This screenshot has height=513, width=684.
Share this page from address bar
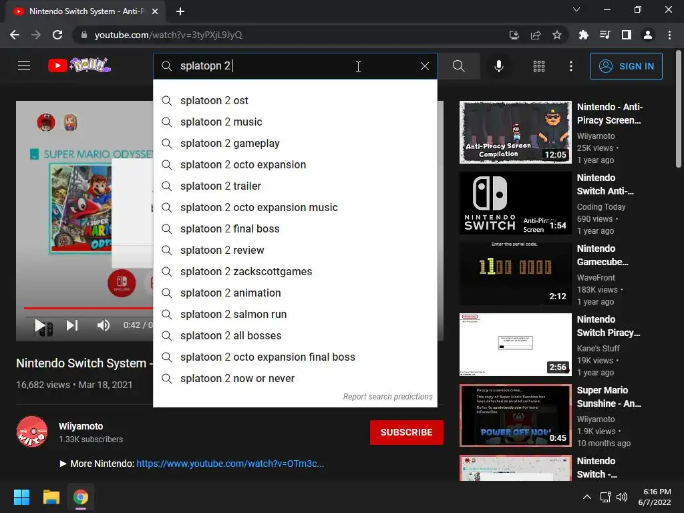[x=536, y=35]
